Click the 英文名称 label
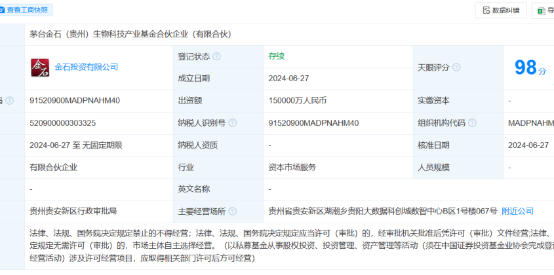This screenshot has width=554, height=275. coord(194,189)
